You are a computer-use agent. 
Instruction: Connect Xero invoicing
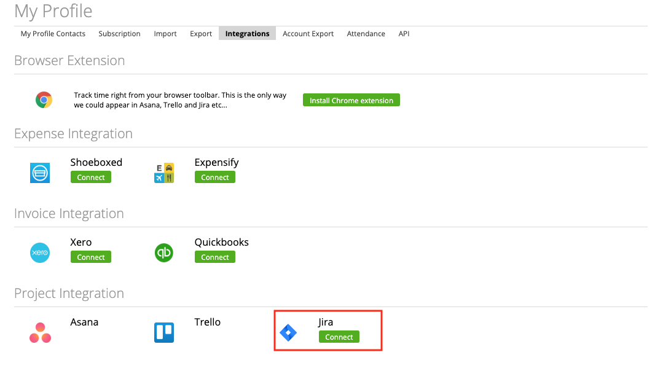tap(90, 257)
